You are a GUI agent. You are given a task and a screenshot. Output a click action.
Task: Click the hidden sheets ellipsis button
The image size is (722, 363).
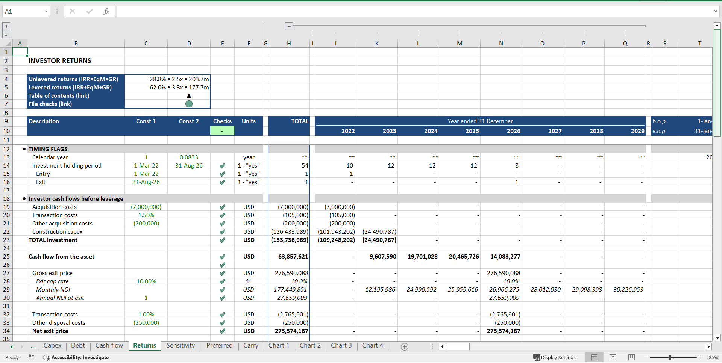point(33,346)
